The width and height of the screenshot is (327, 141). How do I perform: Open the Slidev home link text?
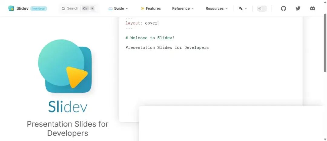(x=22, y=8)
